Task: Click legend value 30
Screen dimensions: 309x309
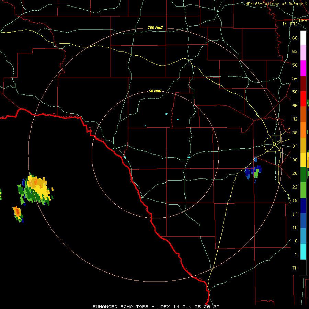Action: click(295, 160)
